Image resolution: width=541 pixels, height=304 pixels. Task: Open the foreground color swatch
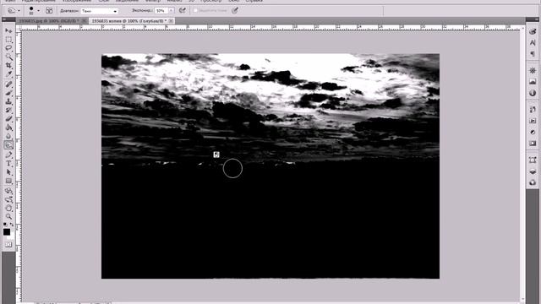click(7, 232)
